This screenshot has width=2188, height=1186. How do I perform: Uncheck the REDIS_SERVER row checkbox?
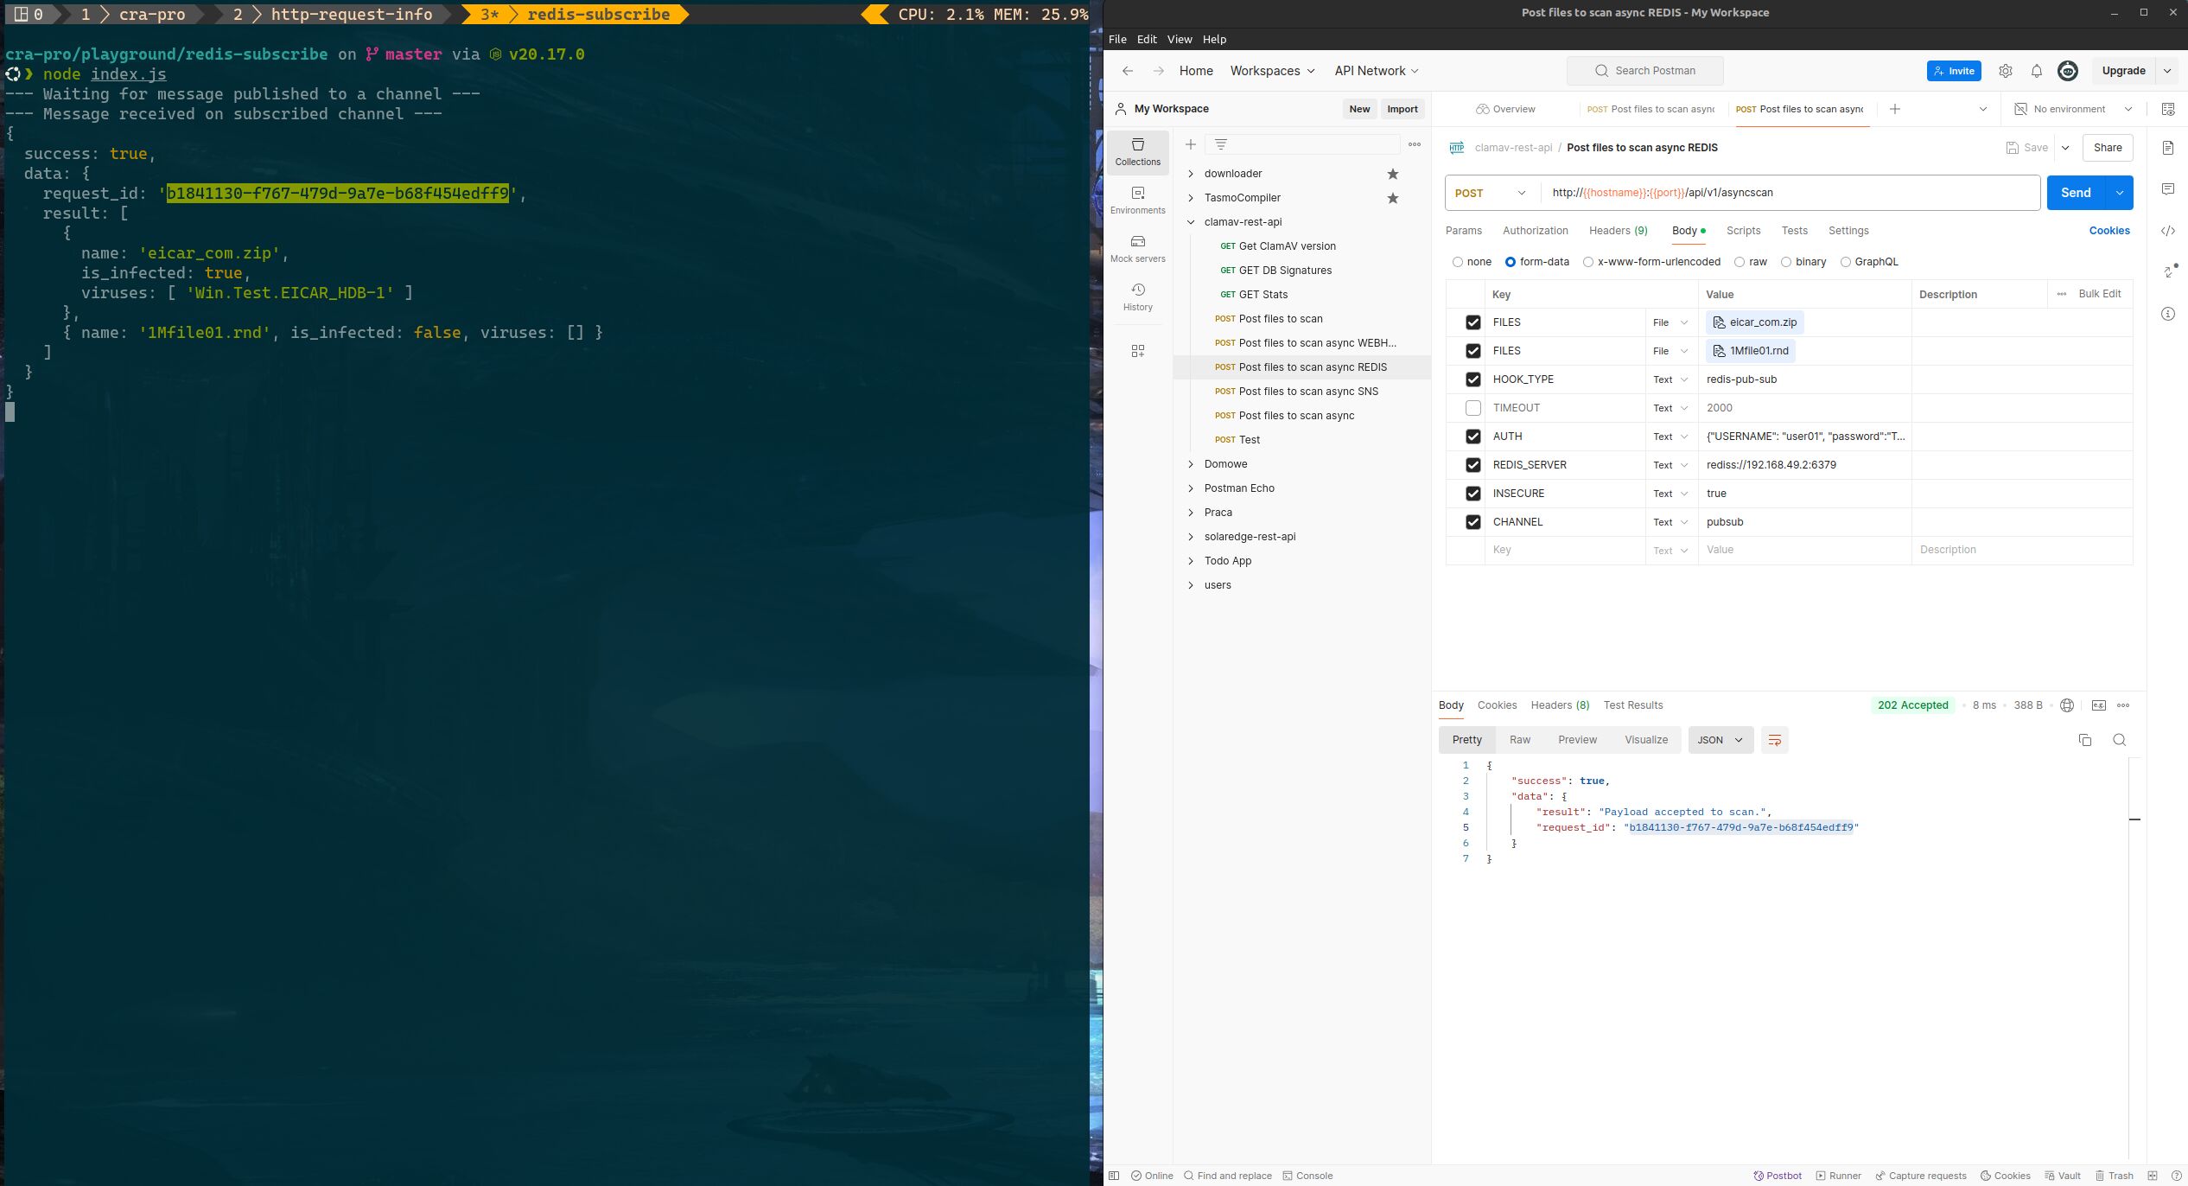[1472, 465]
